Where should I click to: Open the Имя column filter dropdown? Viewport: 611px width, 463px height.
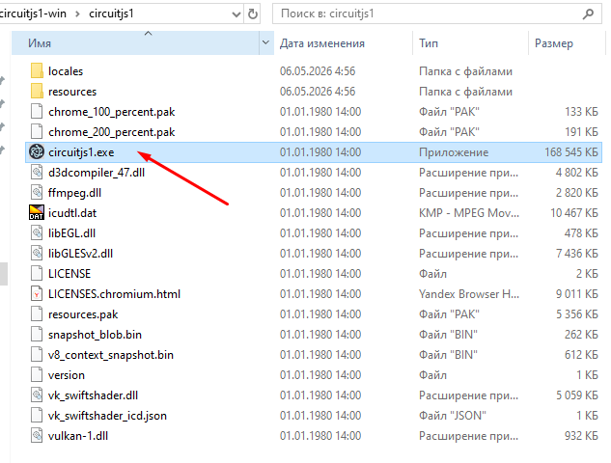[265, 42]
